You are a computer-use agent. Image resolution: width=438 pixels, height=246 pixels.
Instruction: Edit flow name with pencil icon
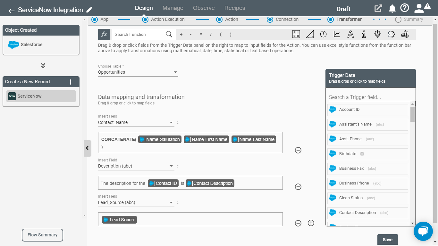[90, 10]
